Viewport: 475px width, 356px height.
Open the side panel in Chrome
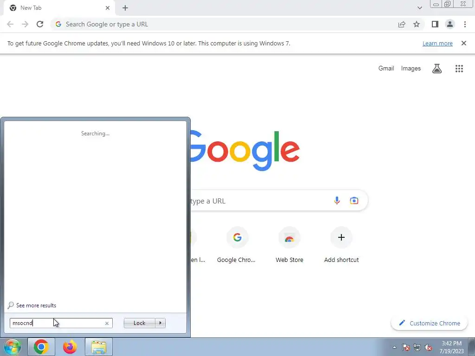[435, 24]
